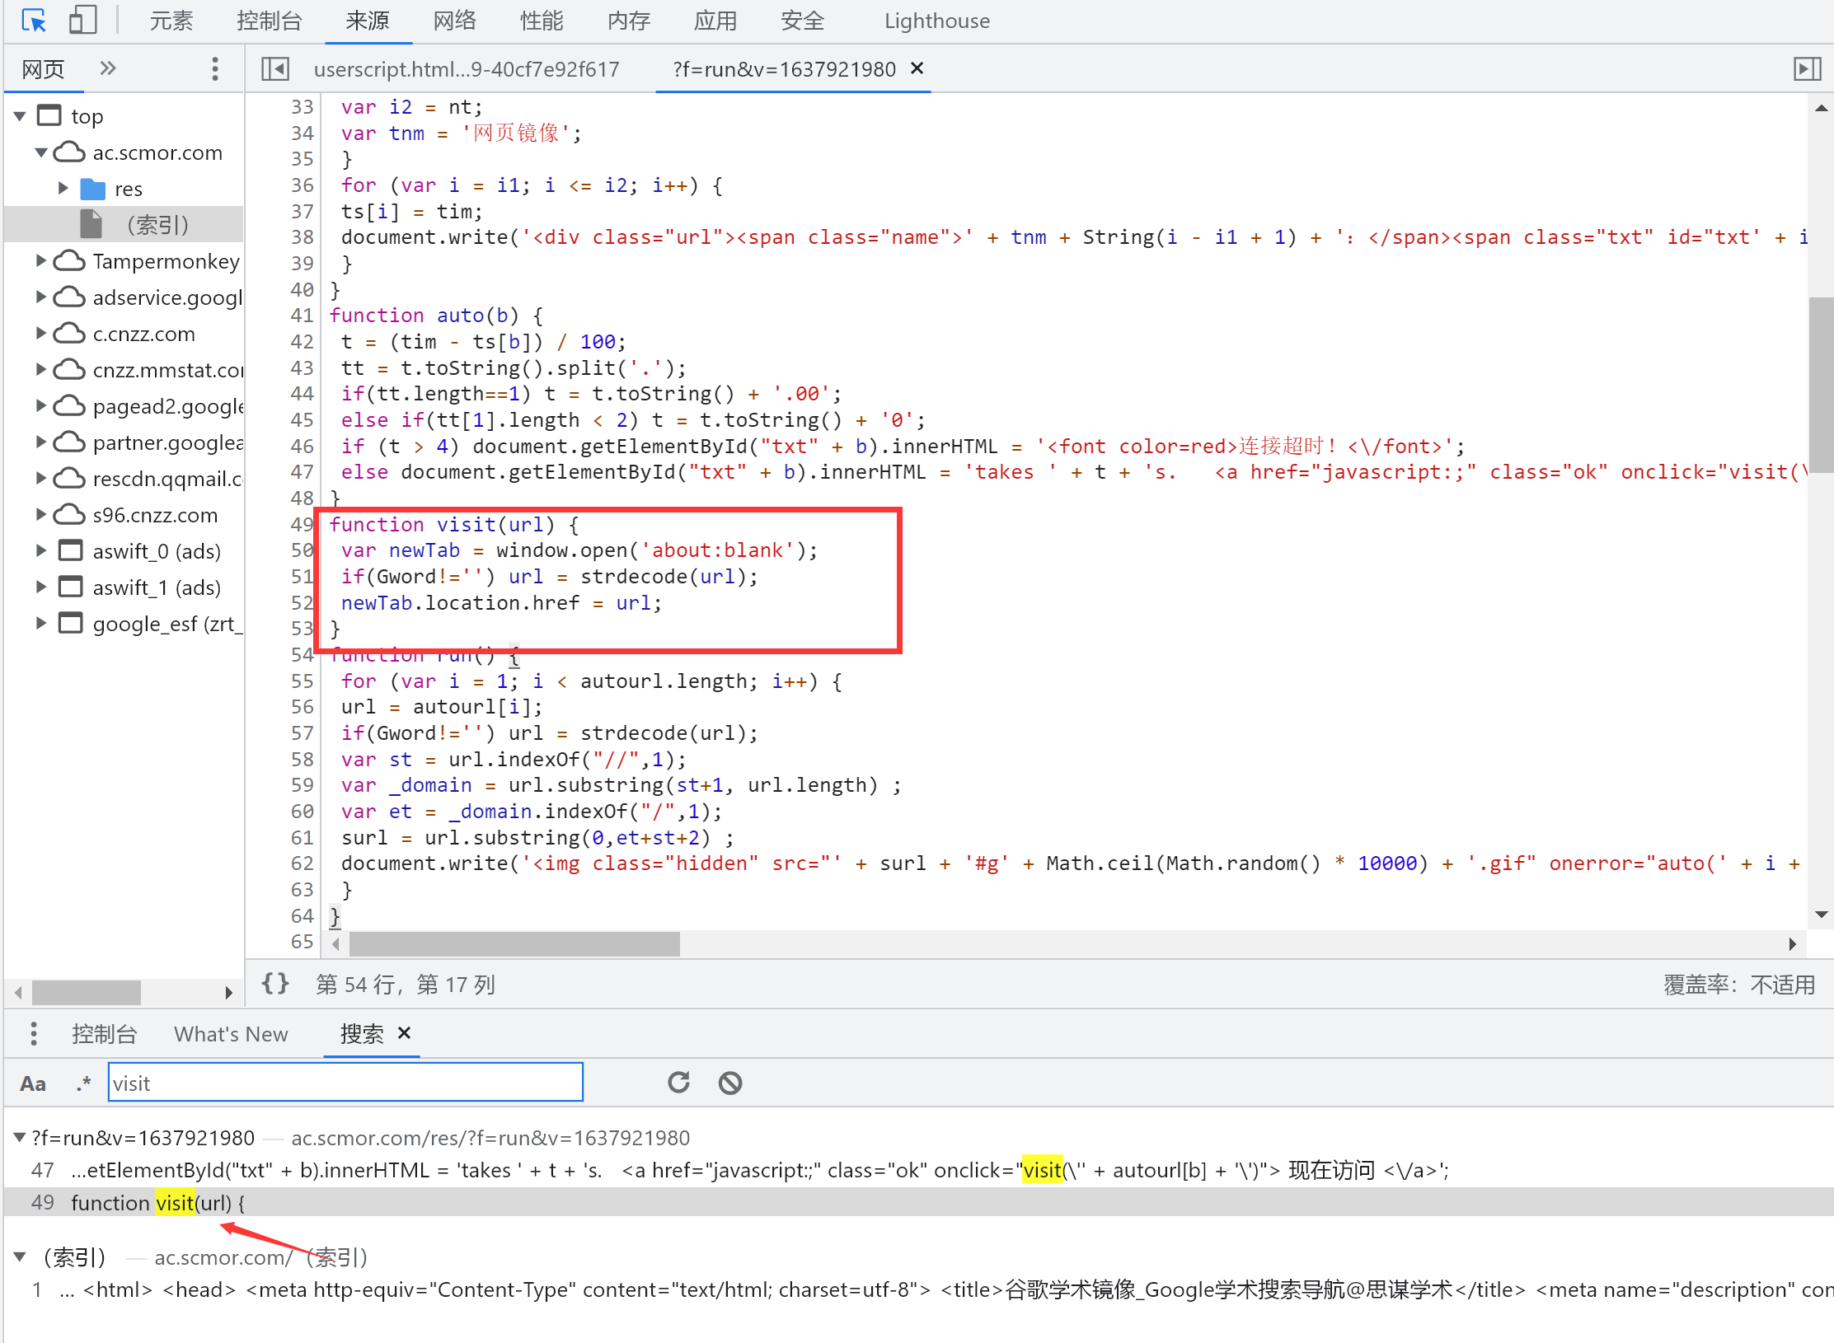Click the code editor horizontal scrollbar thumb

(x=514, y=943)
